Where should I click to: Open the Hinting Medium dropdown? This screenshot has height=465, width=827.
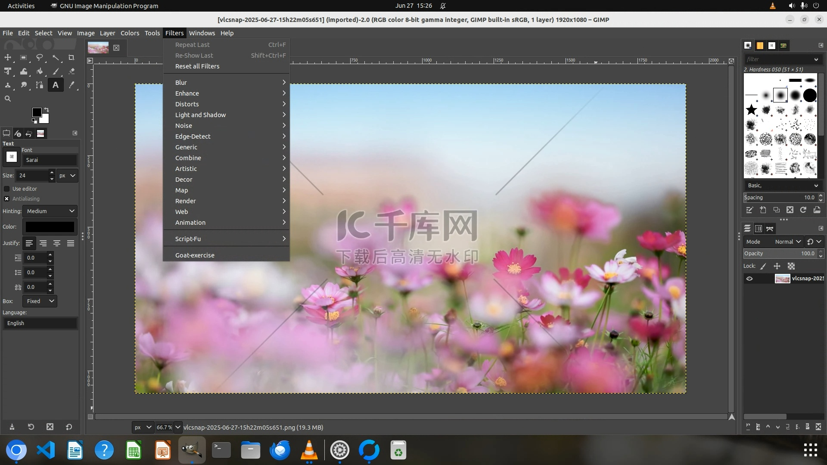pos(50,211)
